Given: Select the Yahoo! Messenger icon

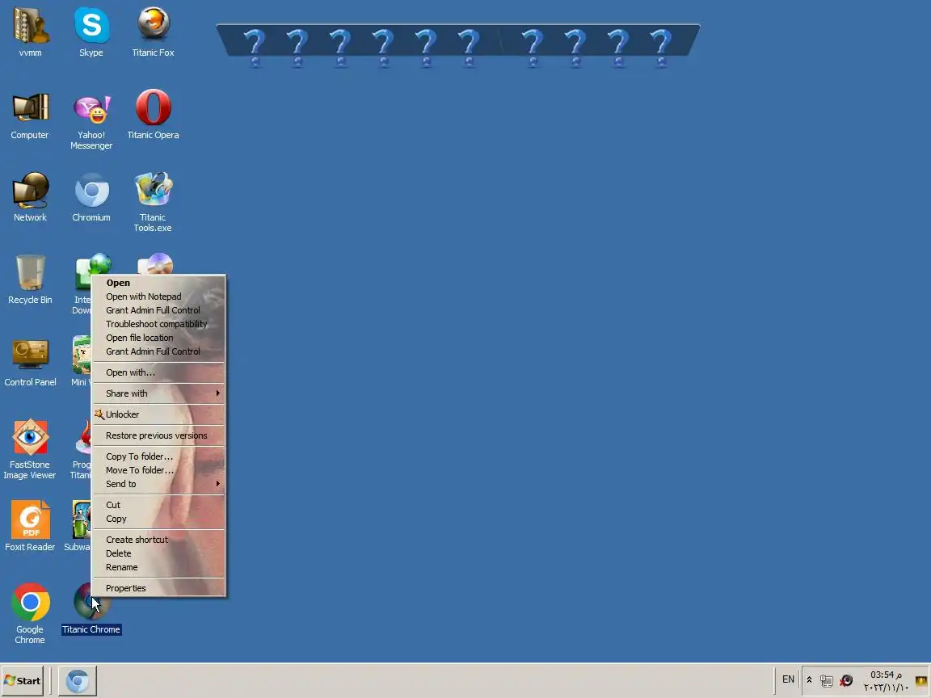Looking at the screenshot, I should (91, 121).
